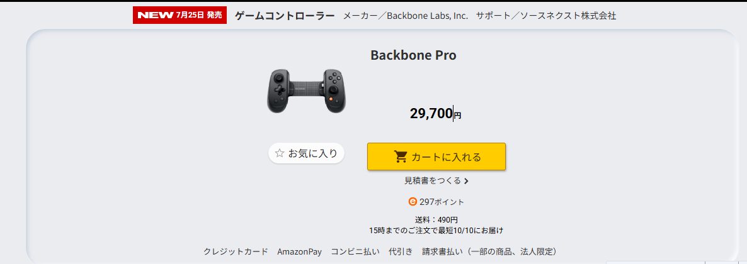The width and height of the screenshot is (747, 264).
Task: Open the Backbone Pro controller image
Action: (x=305, y=91)
